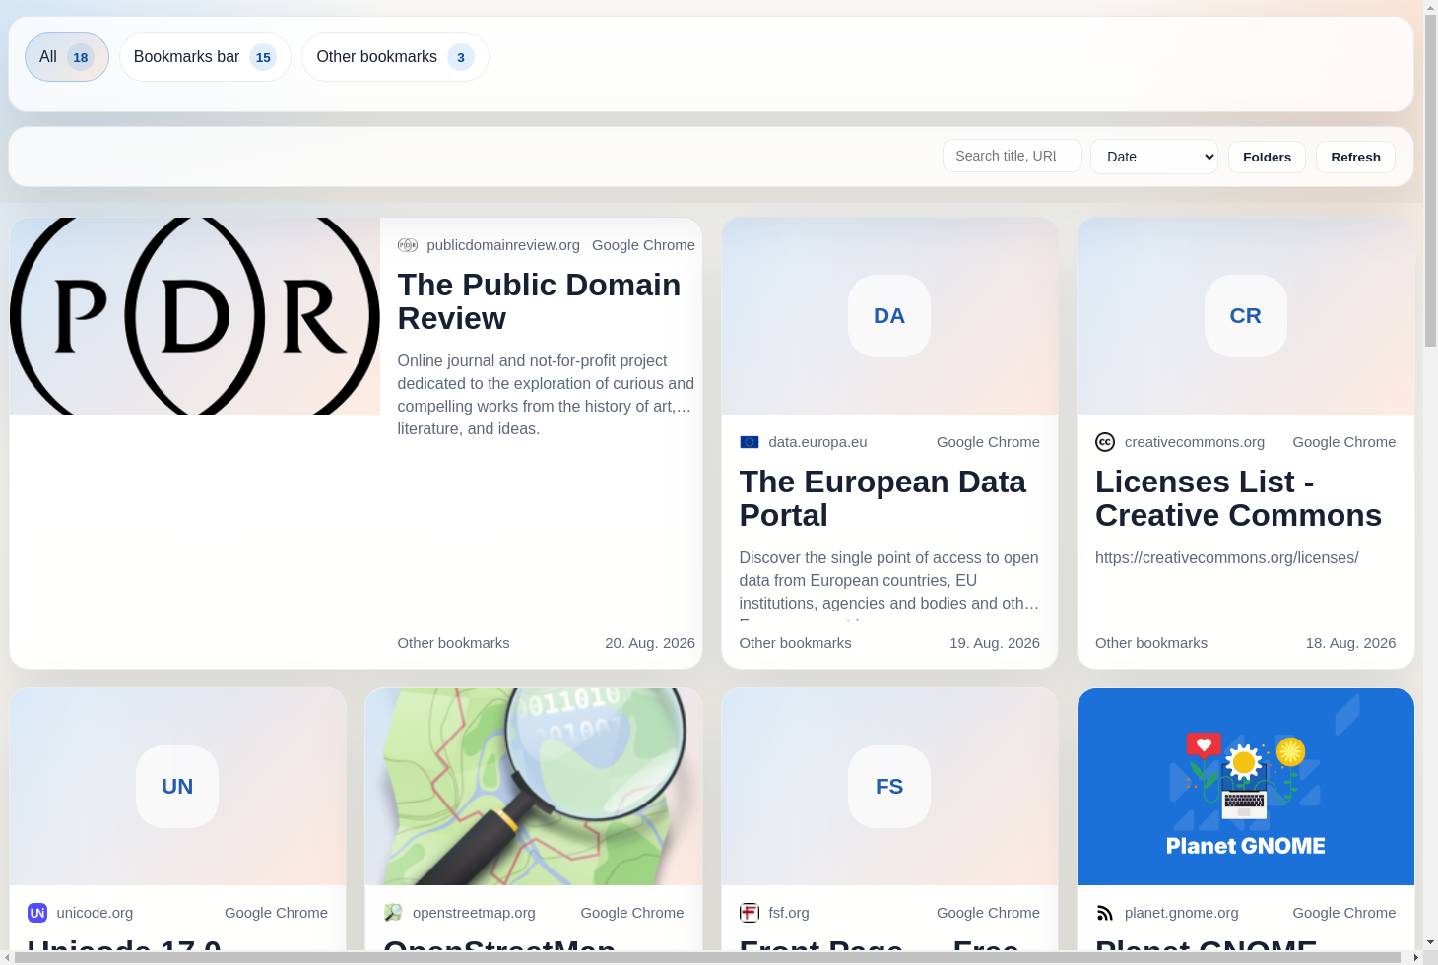Click the horizontal scrollbar thumb

(706, 957)
